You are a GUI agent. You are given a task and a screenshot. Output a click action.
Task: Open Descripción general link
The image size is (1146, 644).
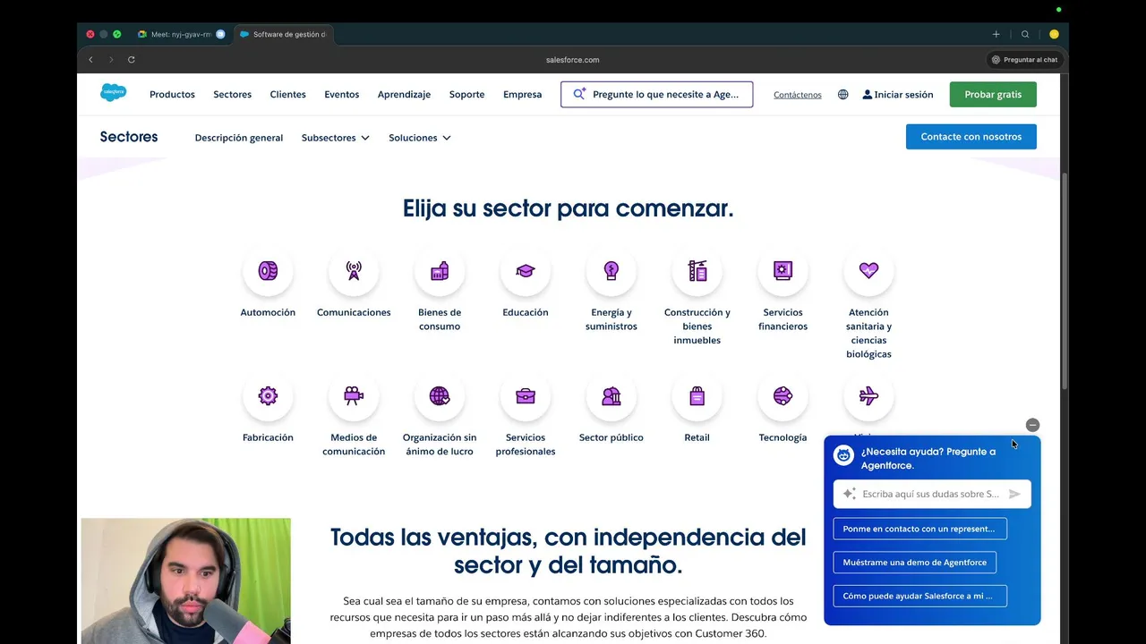[x=238, y=138]
